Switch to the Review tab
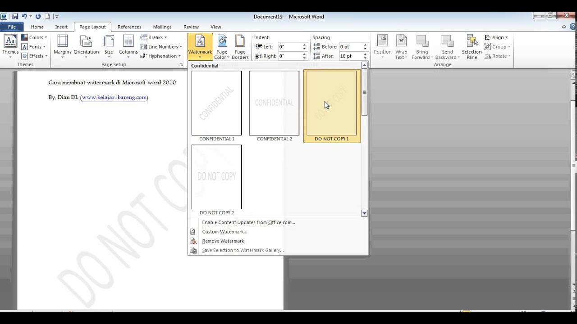Image resolution: width=577 pixels, height=324 pixels. 191,27
